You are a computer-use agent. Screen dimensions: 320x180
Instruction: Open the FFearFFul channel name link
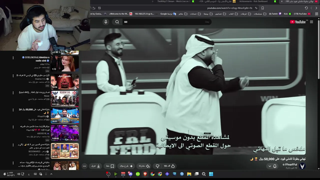[291, 164]
